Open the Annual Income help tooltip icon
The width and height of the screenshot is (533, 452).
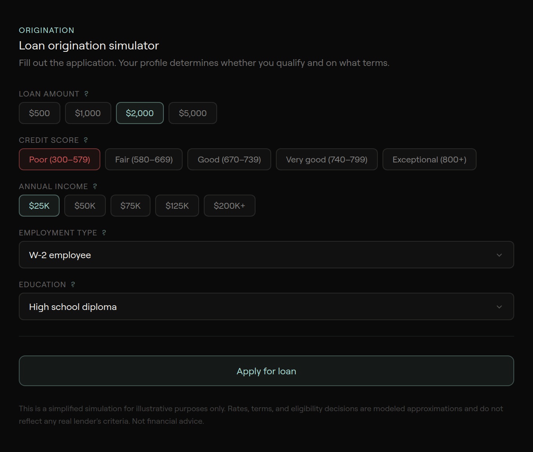[x=95, y=186]
